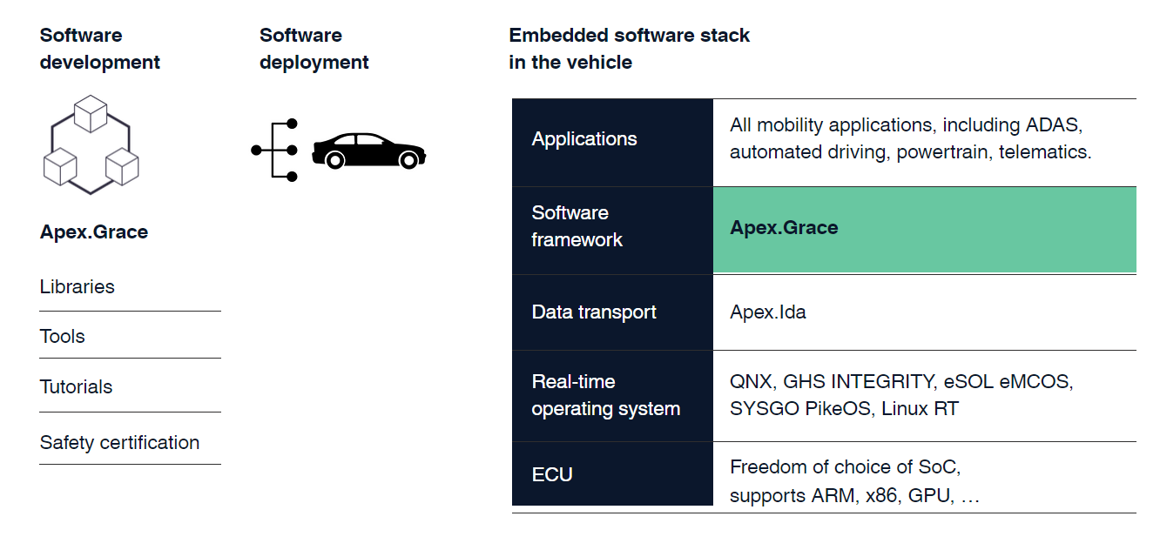Click the Embedded software stack heading
1160x550 pixels.
click(629, 49)
